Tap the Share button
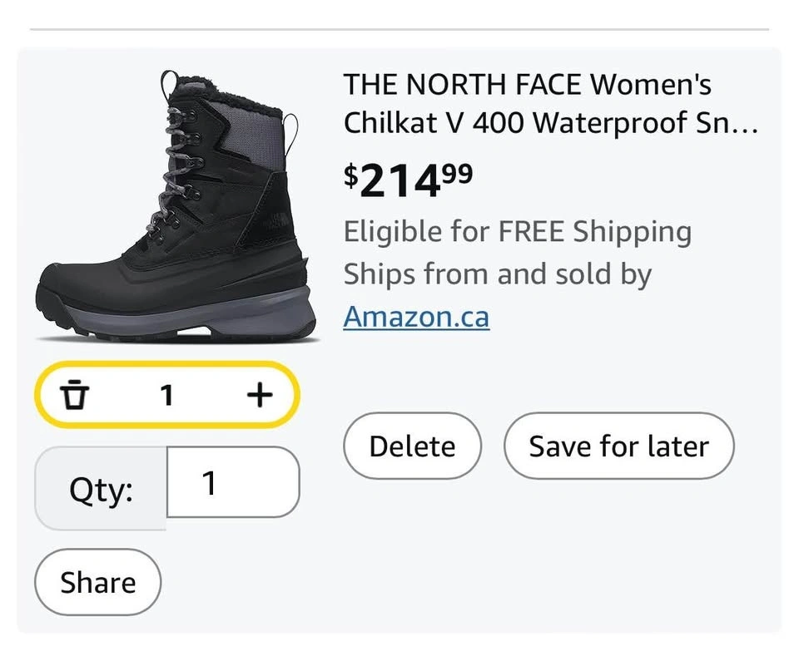Viewport: 799px width, 646px height. pyautogui.click(x=97, y=582)
